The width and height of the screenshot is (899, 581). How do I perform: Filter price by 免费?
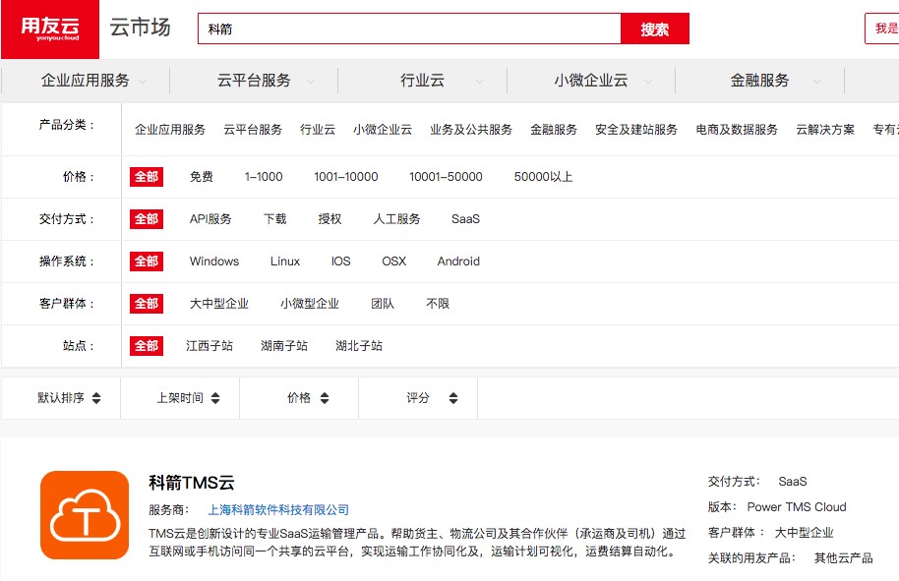point(202,177)
